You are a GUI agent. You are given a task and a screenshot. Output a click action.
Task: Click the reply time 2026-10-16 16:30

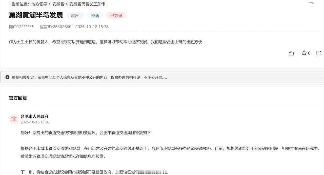[35, 122]
